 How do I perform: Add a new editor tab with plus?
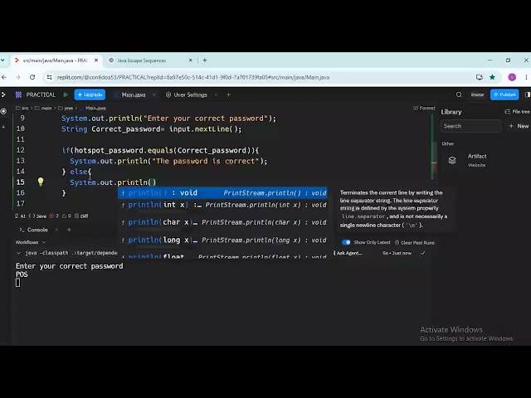point(229,95)
